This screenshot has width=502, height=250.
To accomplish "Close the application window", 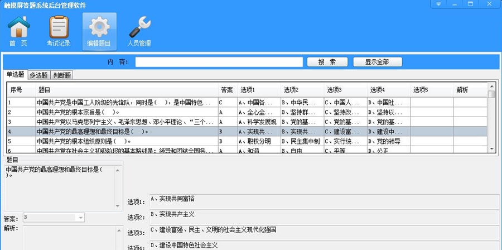I will (489, 4).
